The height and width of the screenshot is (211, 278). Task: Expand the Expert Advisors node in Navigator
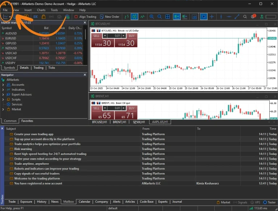point(3,95)
